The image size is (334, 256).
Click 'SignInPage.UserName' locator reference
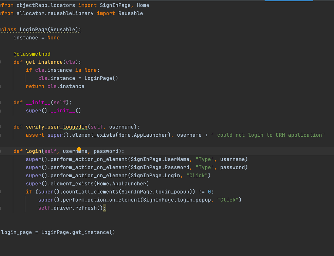[160, 159]
